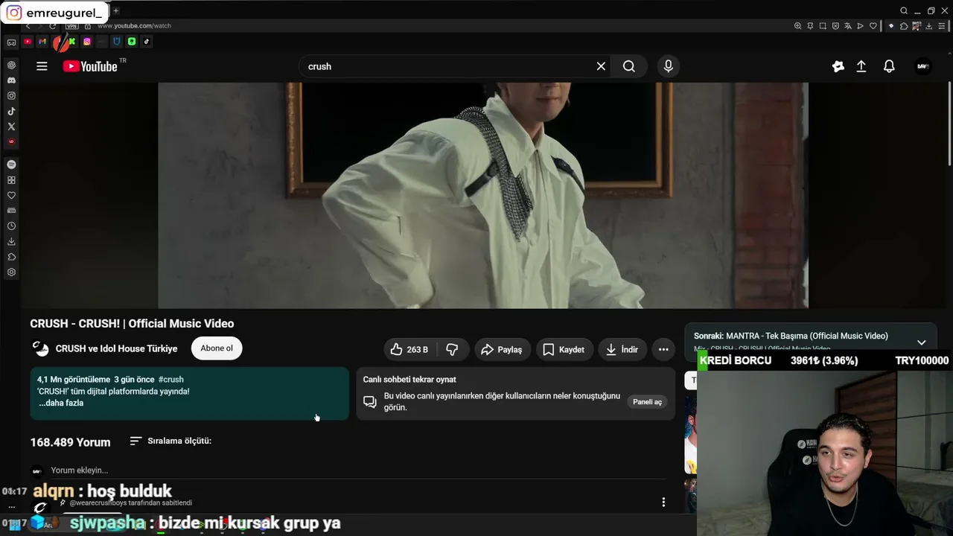Open the three-dot more actions menu
Screen dimensions: 953x536
663,349
